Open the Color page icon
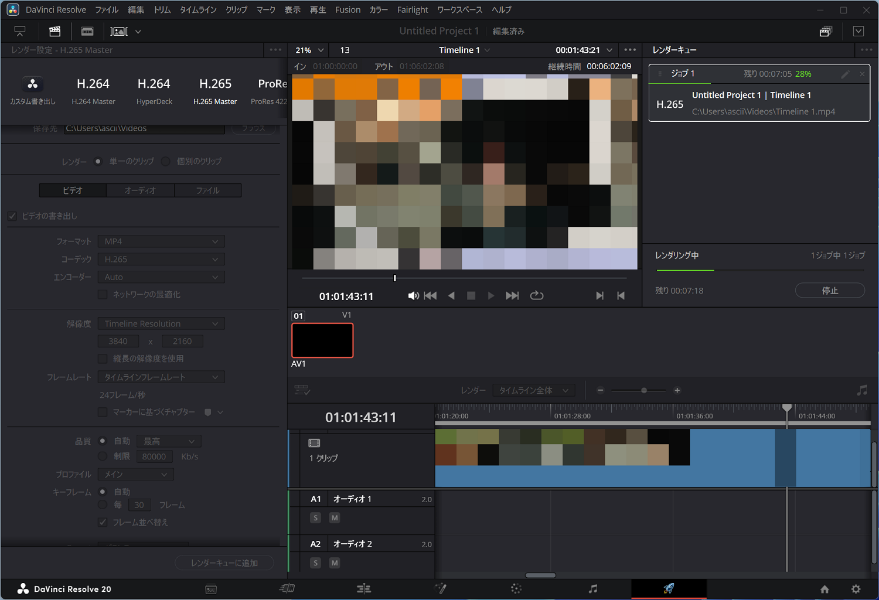The width and height of the screenshot is (879, 600). click(516, 589)
